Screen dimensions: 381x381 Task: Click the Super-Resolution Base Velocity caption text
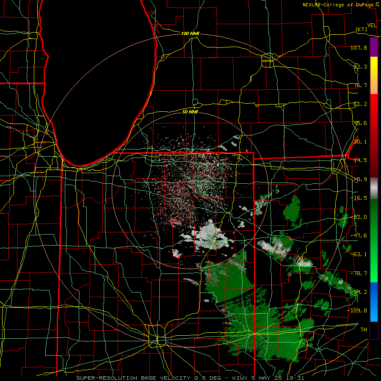point(190,378)
